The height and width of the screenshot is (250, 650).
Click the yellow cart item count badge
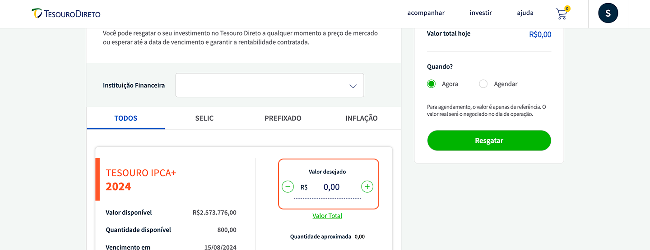click(x=567, y=8)
